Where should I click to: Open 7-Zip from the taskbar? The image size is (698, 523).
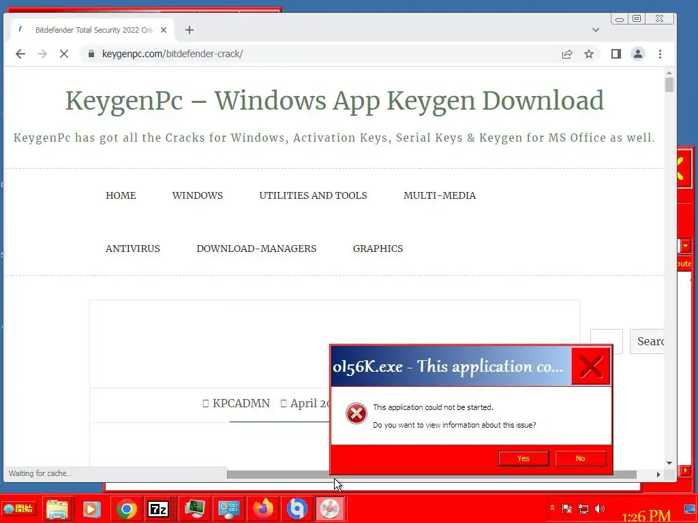(158, 509)
